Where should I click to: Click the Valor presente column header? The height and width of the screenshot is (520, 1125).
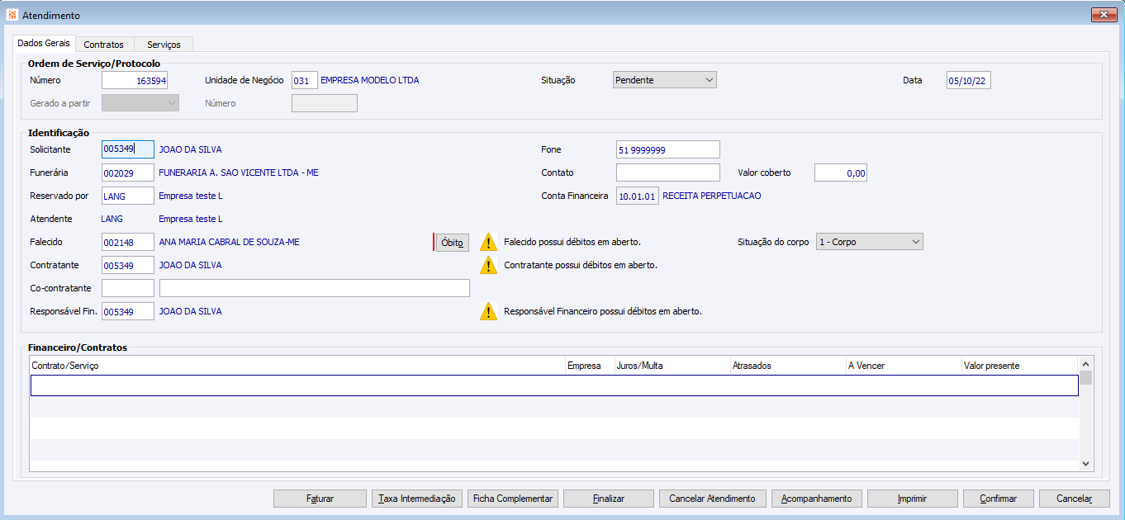pyautogui.click(x=1020, y=365)
